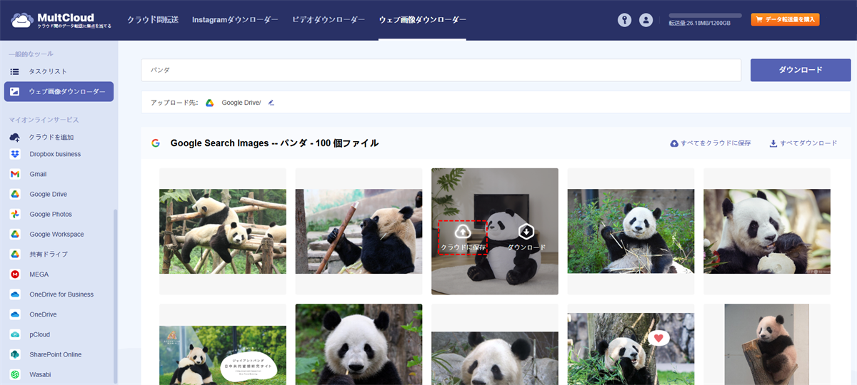The height and width of the screenshot is (385, 857).
Task: Open the ビデオダウンローダー tab
Action: (329, 20)
